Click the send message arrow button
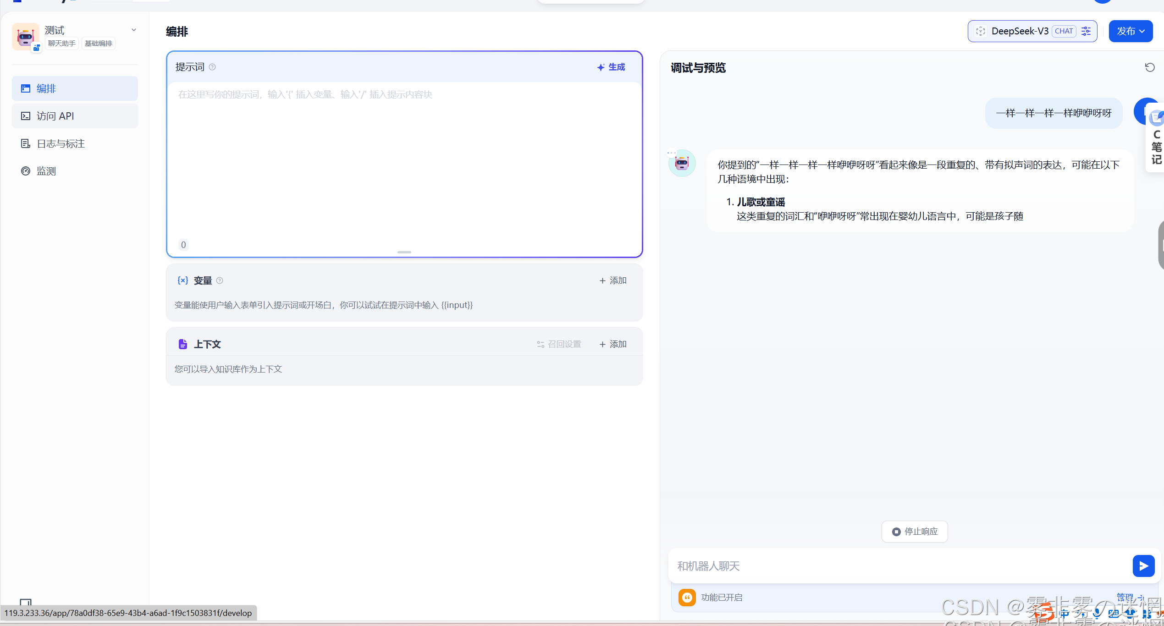Screen dimensions: 1164x626 tap(1143, 566)
